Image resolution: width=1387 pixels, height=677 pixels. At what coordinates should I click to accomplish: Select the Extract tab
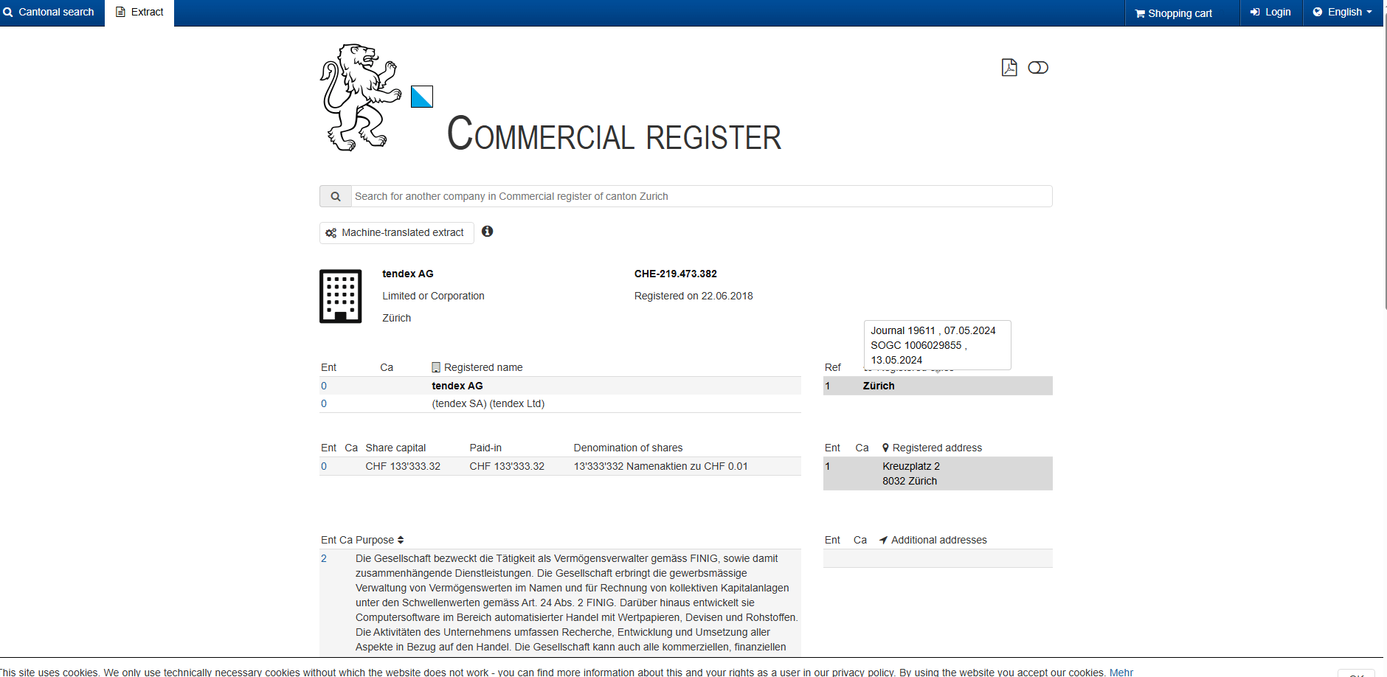[x=139, y=13]
